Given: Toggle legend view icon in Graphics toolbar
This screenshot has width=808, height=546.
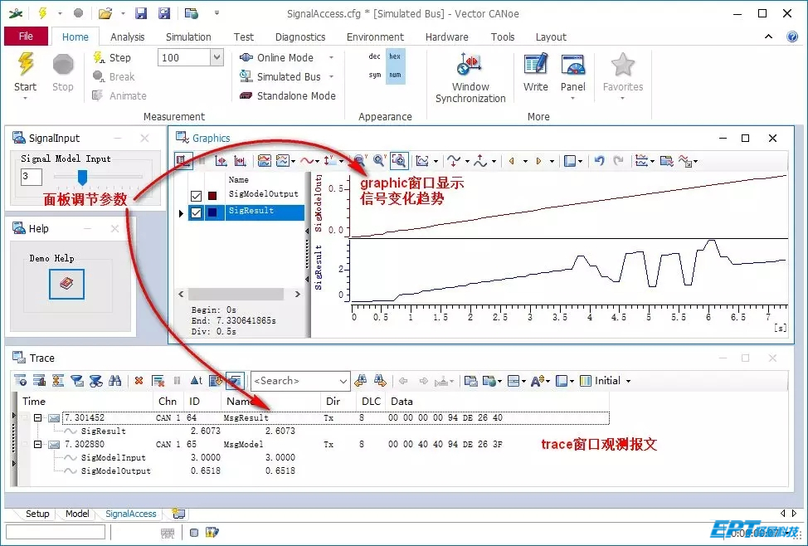Looking at the screenshot, I should click(x=183, y=161).
